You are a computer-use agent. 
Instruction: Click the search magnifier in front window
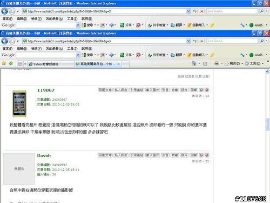262,41
